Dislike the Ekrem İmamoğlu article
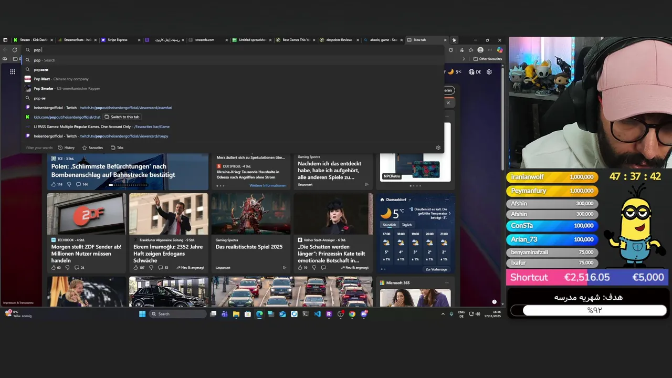The height and width of the screenshot is (378, 672). click(x=151, y=268)
